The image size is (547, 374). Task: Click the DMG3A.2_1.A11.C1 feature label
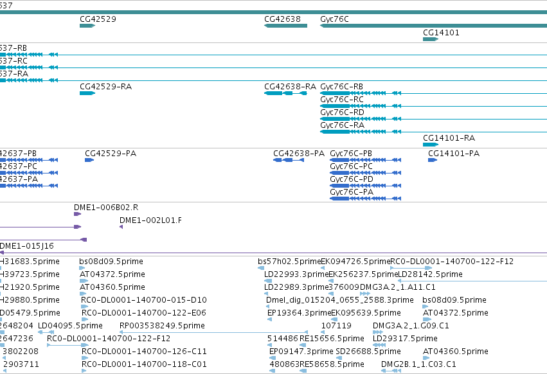pyautogui.click(x=397, y=287)
